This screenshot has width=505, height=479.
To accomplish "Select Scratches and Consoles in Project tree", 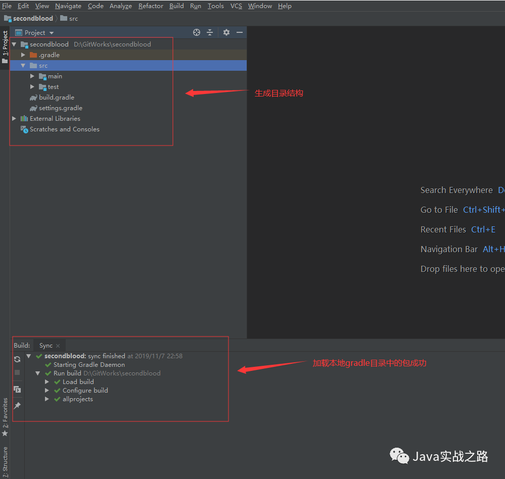I will click(64, 129).
